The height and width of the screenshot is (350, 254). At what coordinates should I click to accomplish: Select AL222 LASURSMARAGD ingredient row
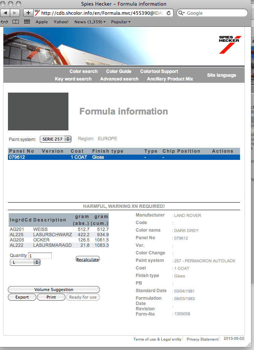(x=59, y=245)
